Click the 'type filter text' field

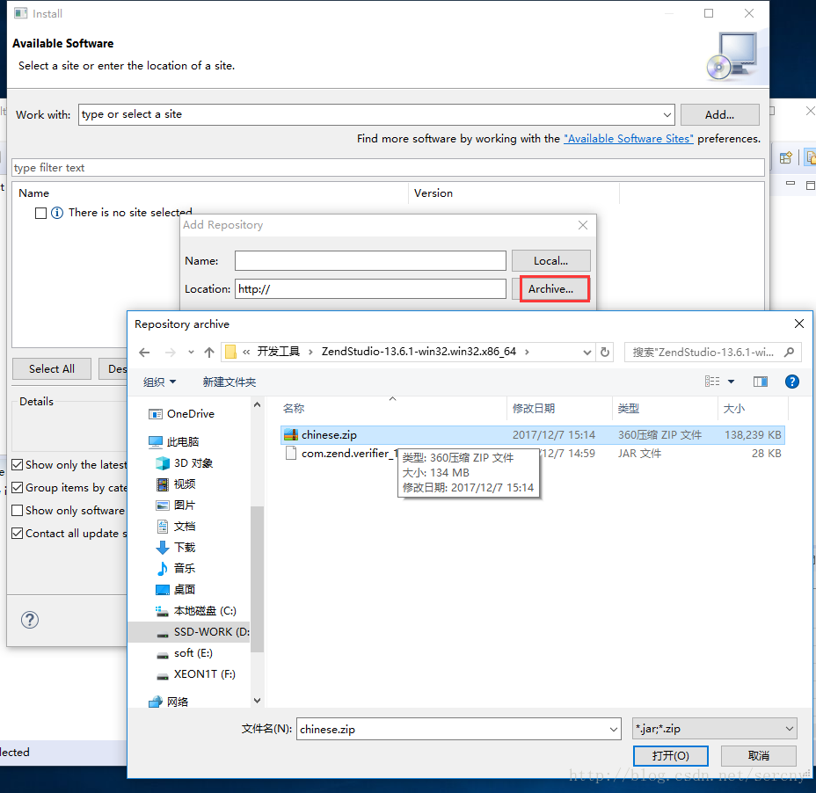[388, 168]
